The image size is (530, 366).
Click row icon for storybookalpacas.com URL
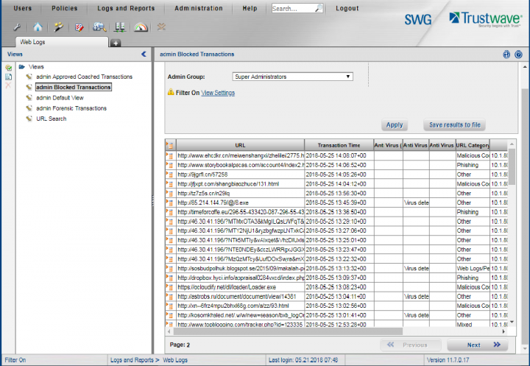point(170,165)
